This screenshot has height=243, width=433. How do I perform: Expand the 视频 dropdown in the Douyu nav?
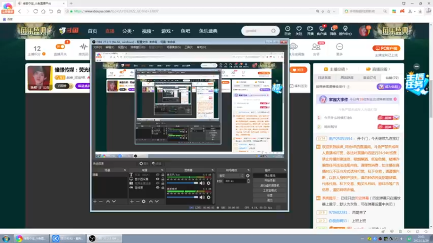148,31
